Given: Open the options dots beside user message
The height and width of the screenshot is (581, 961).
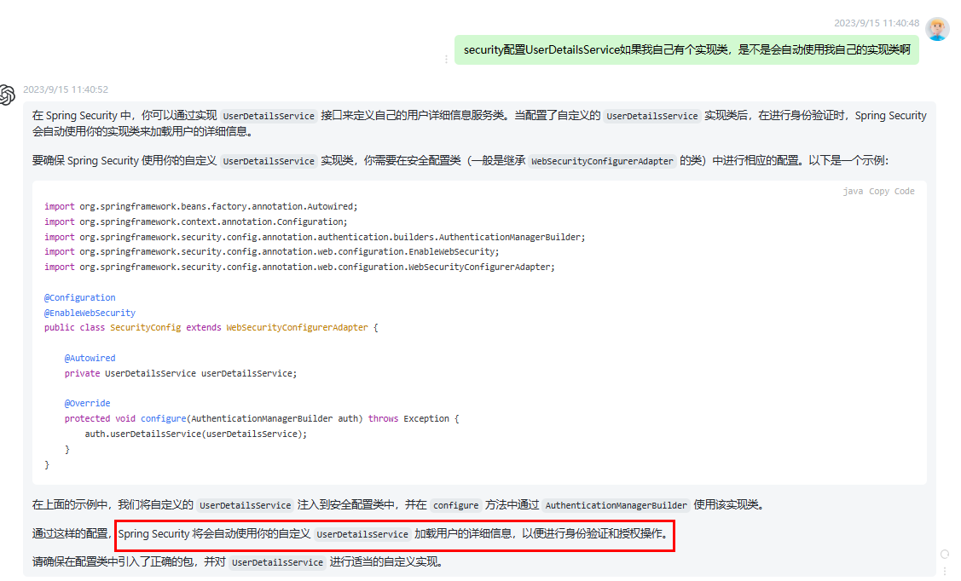Looking at the screenshot, I should point(446,59).
